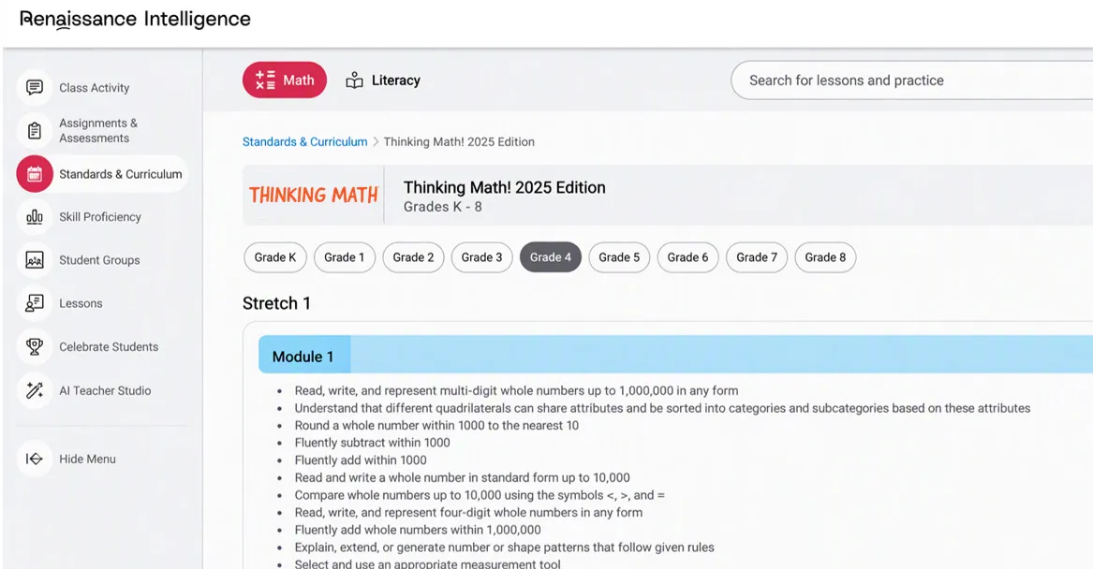Open Student Groups in the sidebar
This screenshot has width=1093, height=569.
tap(99, 260)
